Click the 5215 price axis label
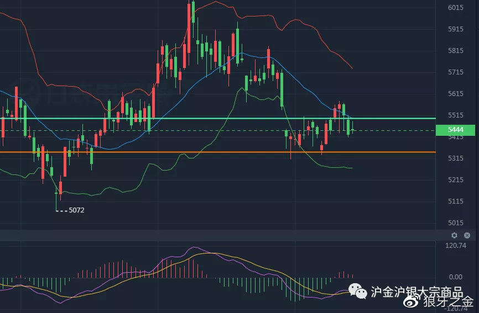The width and height of the screenshot is (479, 313). (x=455, y=180)
